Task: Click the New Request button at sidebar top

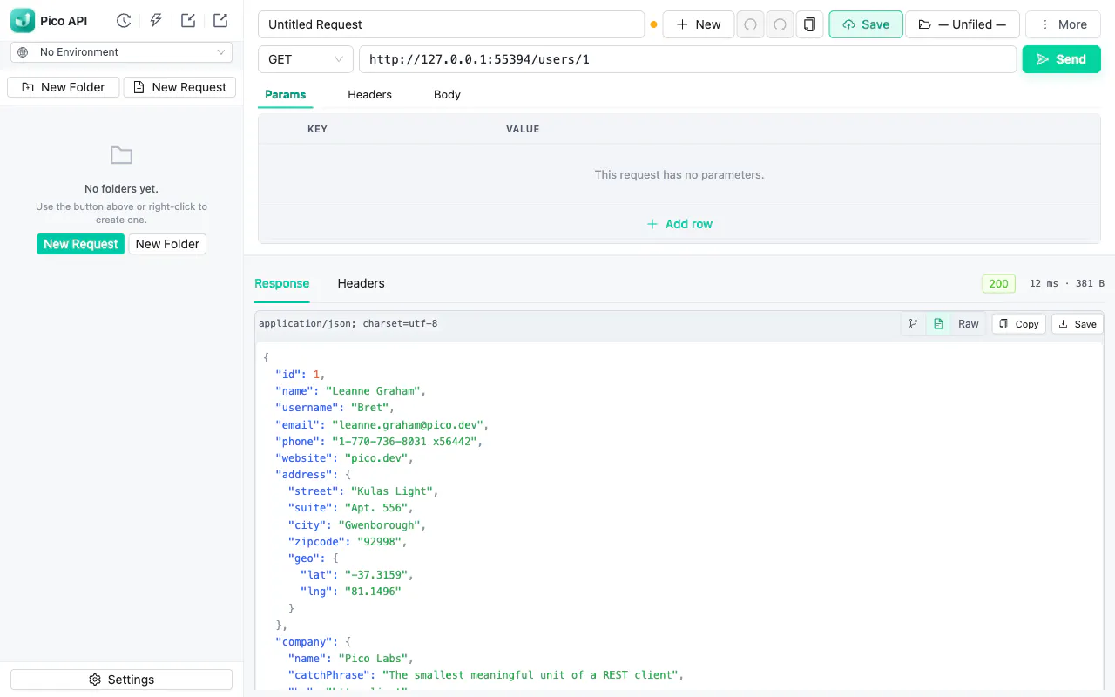Action: coord(179,87)
